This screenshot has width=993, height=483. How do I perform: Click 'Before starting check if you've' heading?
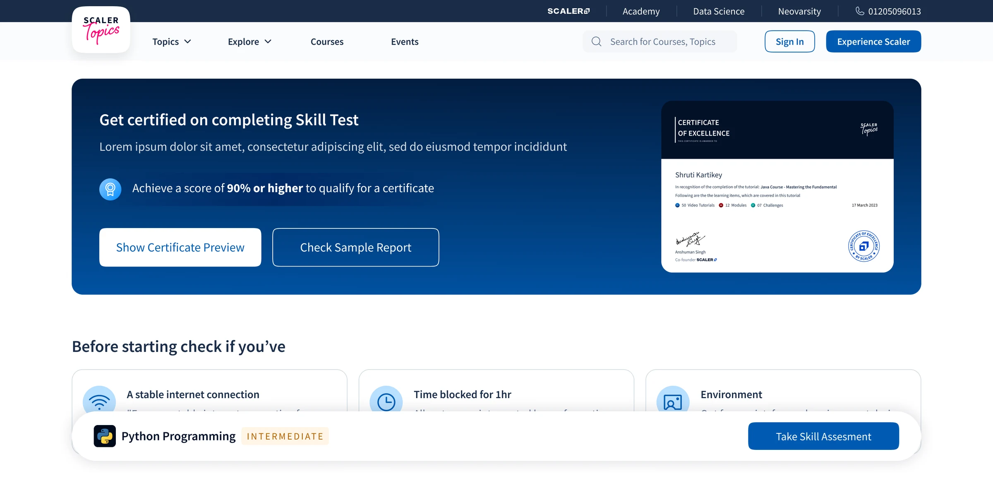click(x=178, y=346)
